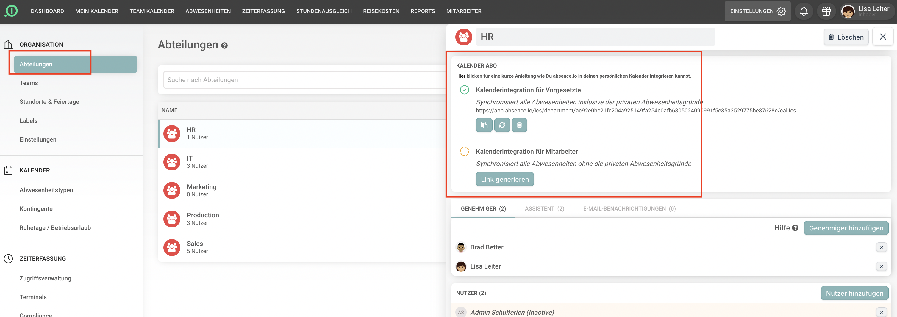This screenshot has height=317, width=897.
Task: Open the Dashboard menu
Action: coord(47,11)
